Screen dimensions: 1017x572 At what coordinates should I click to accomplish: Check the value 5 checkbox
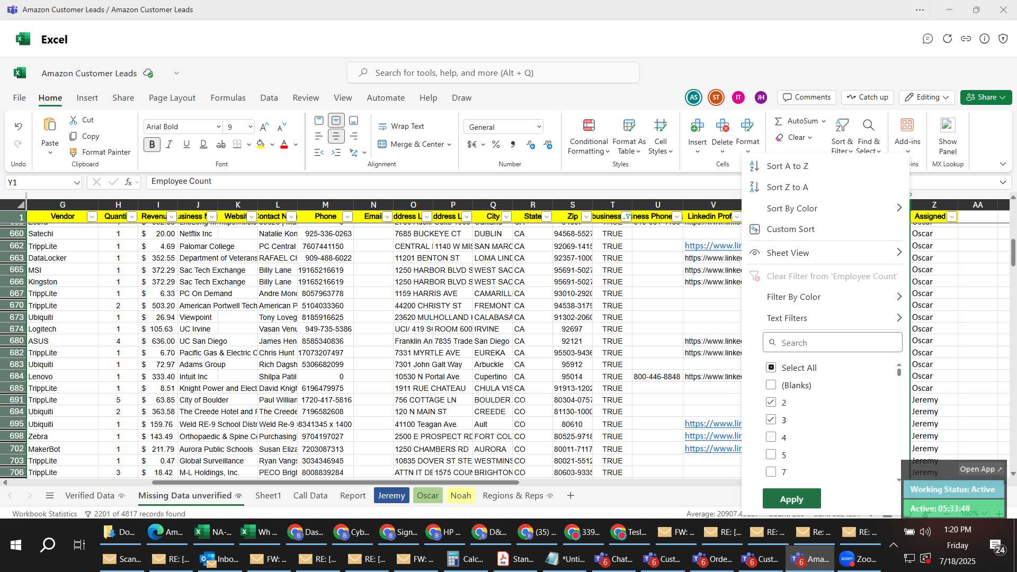771,455
